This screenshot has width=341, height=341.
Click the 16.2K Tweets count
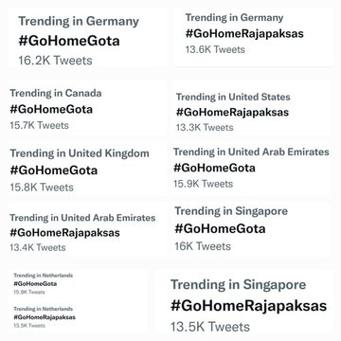pyautogui.click(x=55, y=61)
